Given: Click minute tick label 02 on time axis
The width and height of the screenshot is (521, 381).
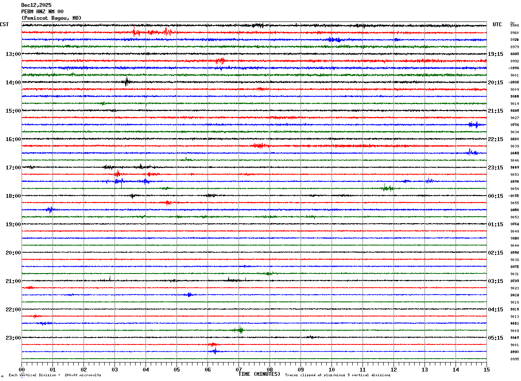Looking at the screenshot, I should tap(84, 369).
